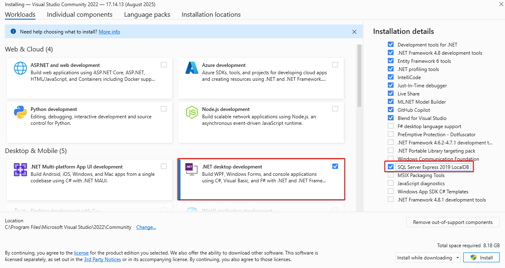Enable MSIX Packaging Tools
The width and height of the screenshot is (505, 268).
[x=390, y=175]
